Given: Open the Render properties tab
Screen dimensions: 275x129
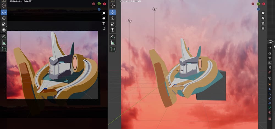Looking at the screenshot, I should [x=270, y=53].
